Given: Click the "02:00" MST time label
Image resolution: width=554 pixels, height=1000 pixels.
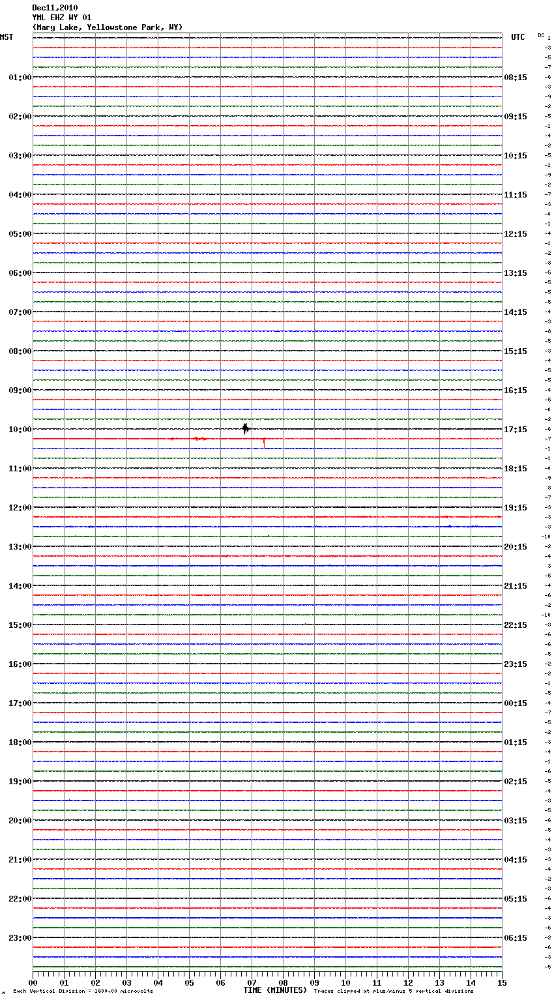Looking at the screenshot, I should (20, 117).
